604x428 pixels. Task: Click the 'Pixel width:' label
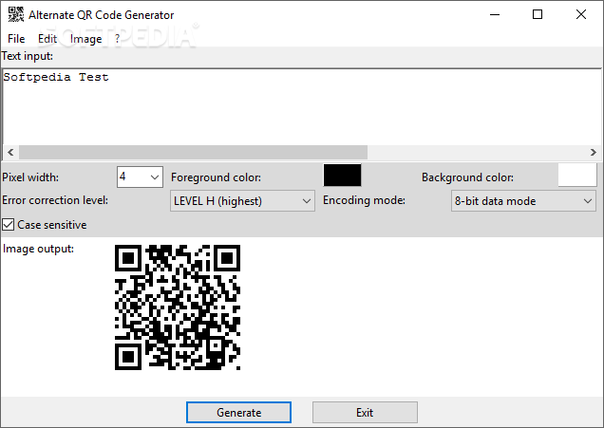pos(30,177)
